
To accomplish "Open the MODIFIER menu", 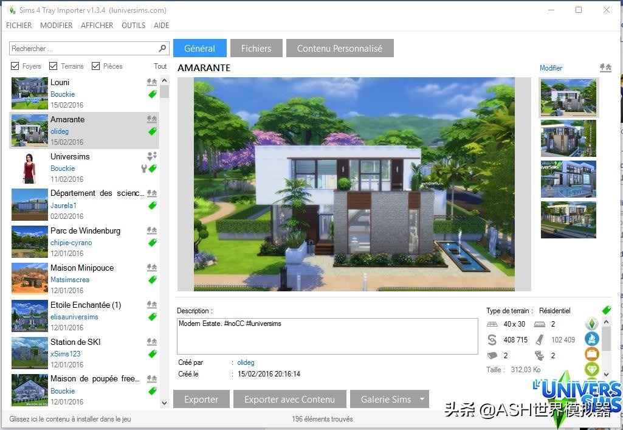I will coord(56,26).
